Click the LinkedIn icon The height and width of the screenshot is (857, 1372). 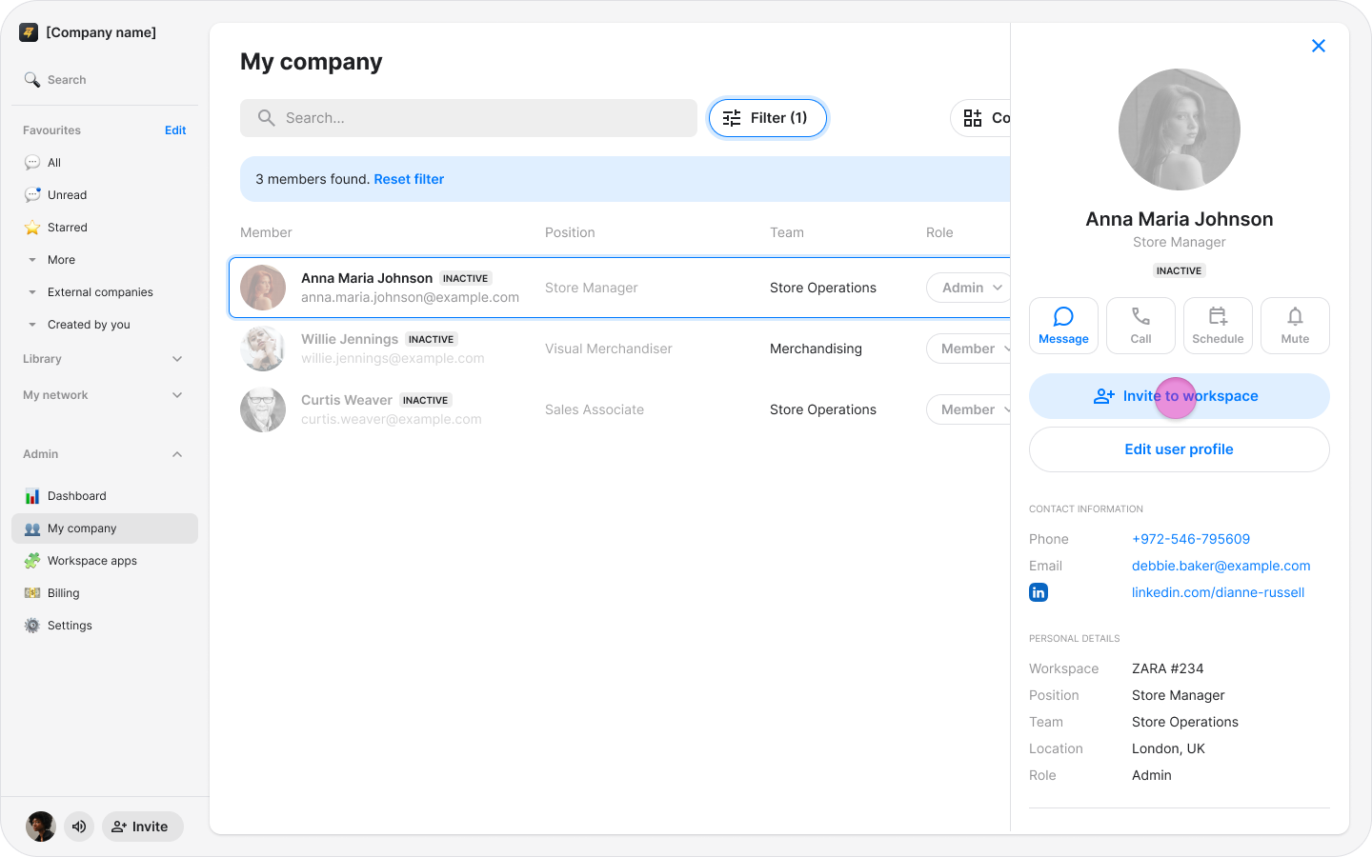pos(1039,592)
